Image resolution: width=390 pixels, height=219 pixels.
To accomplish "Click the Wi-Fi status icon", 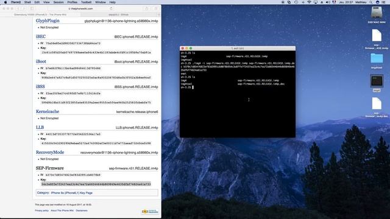I will coord(309,2).
